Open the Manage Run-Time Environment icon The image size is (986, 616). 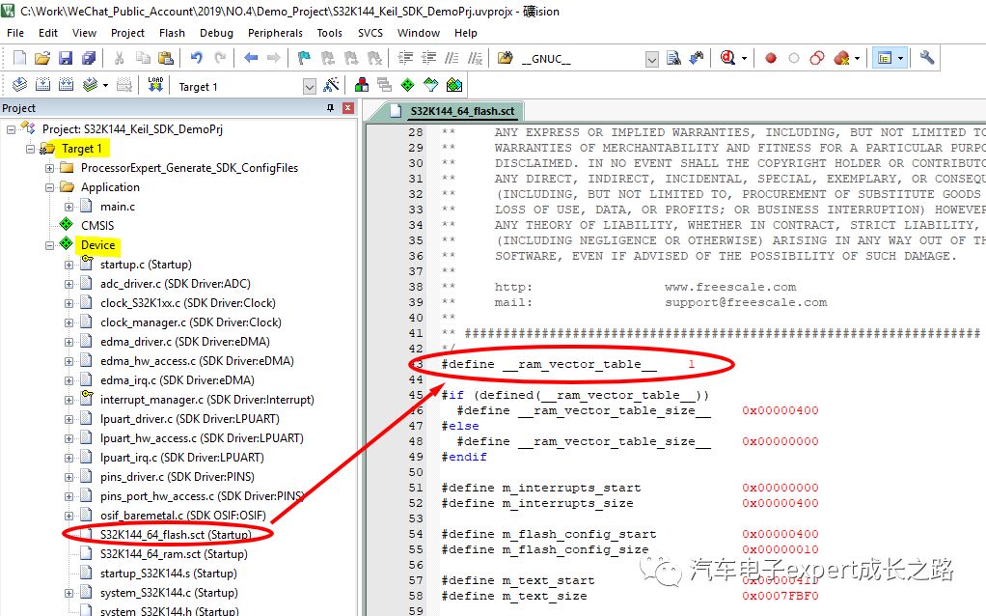pyautogui.click(x=408, y=83)
